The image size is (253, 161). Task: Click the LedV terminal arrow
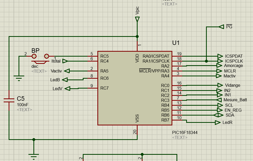(67, 89)
